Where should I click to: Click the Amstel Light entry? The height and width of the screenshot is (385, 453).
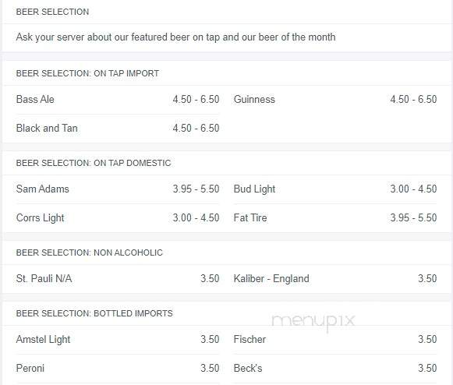(x=118, y=339)
